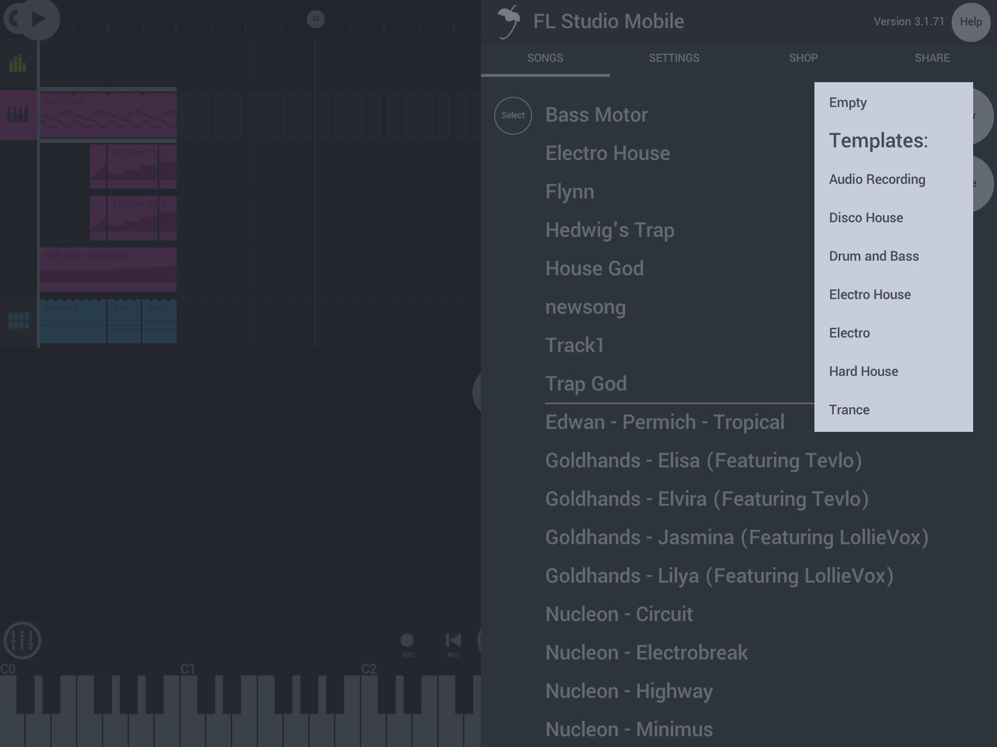Screen dimensions: 997x747
Task: Select the green level meter track icon
Action: (18, 63)
